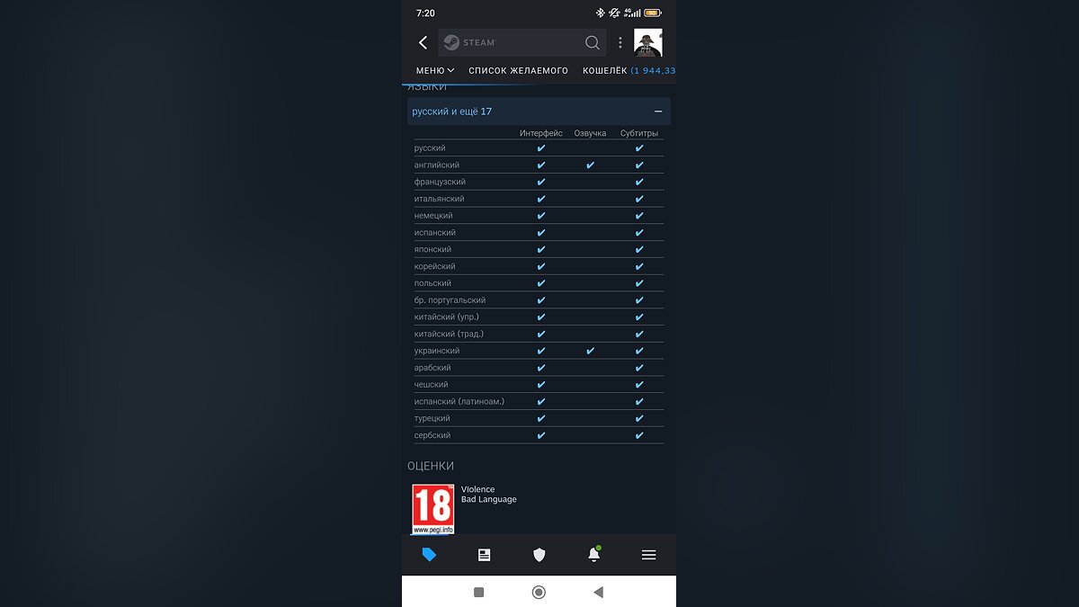Open the three-dot options menu
This screenshot has height=607, width=1079.
click(x=620, y=42)
